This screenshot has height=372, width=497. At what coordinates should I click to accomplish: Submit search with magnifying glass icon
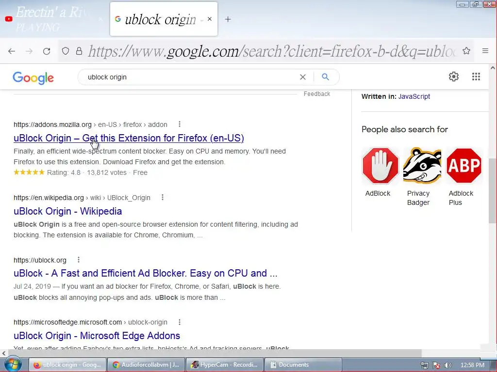tap(325, 77)
